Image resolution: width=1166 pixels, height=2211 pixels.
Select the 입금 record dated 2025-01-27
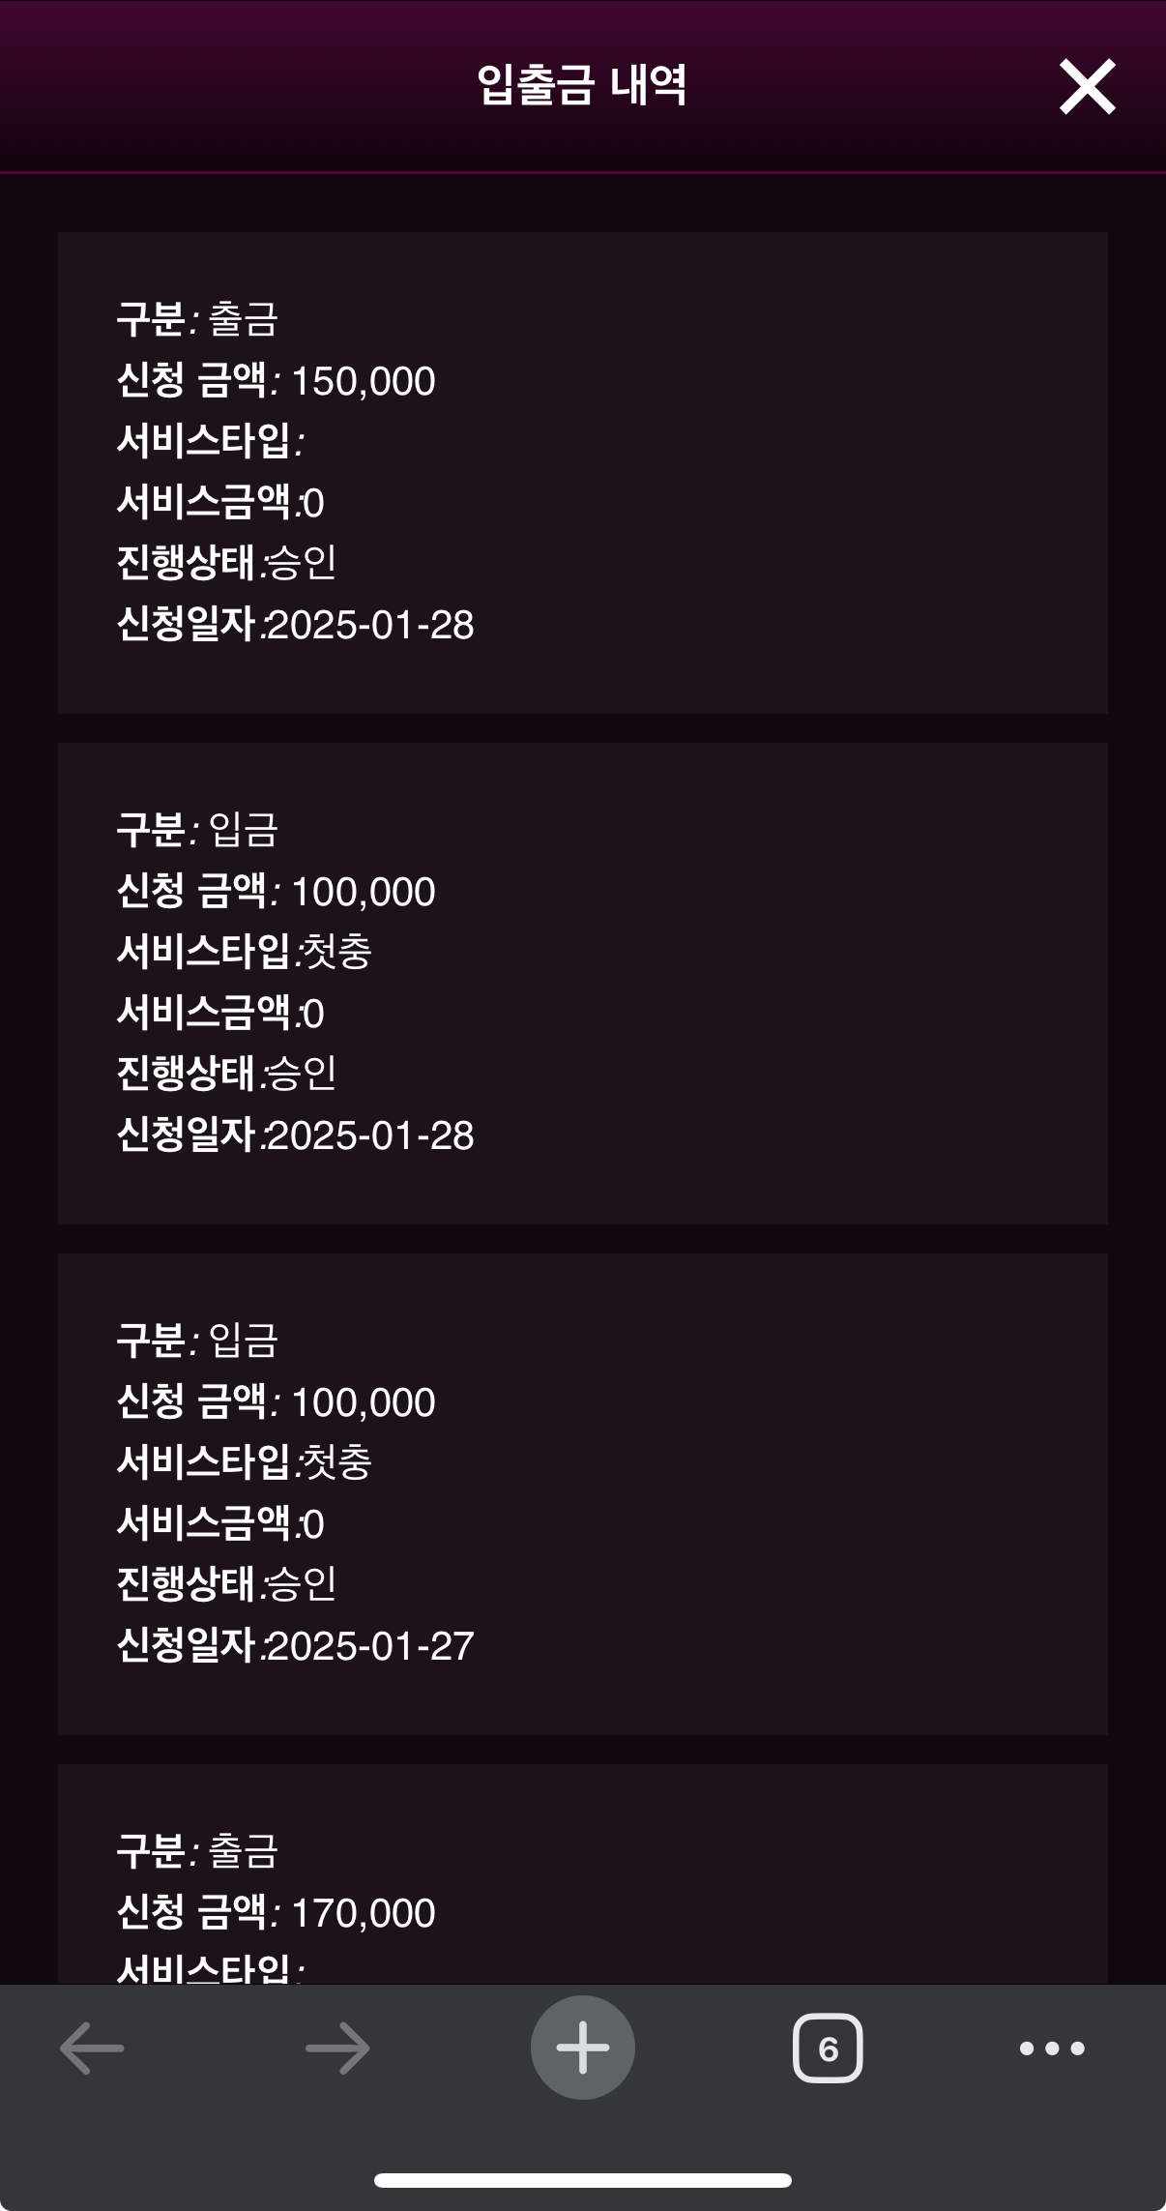pyautogui.click(x=583, y=1494)
